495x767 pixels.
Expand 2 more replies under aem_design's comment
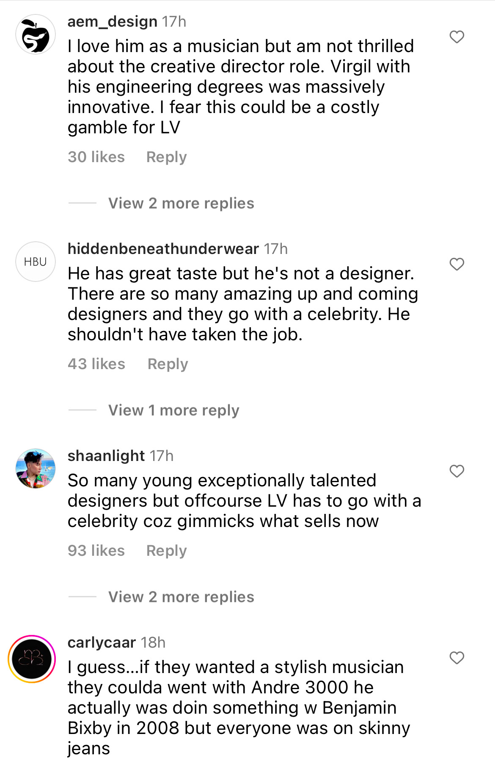tap(181, 204)
